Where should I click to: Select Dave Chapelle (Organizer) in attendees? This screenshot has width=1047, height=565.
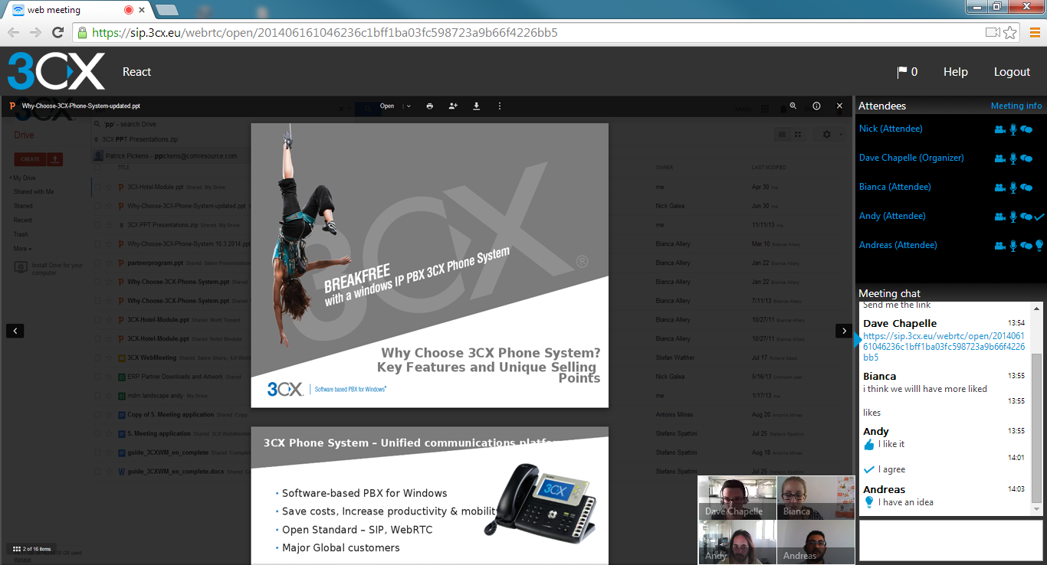[911, 158]
